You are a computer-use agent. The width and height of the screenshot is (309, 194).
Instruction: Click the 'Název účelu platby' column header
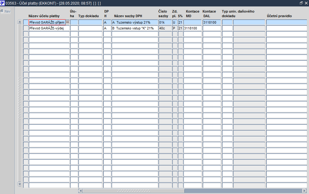[x=44, y=16]
